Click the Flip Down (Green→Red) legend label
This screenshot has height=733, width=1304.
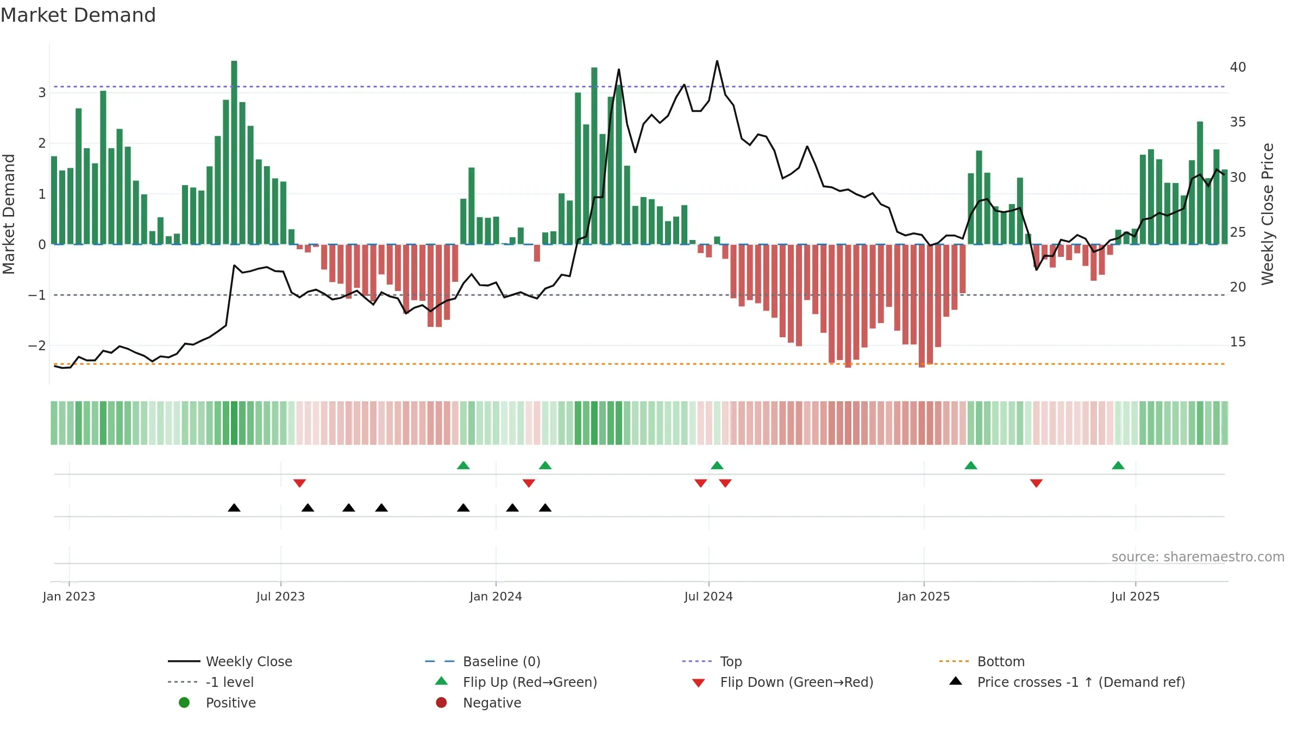(x=797, y=682)
